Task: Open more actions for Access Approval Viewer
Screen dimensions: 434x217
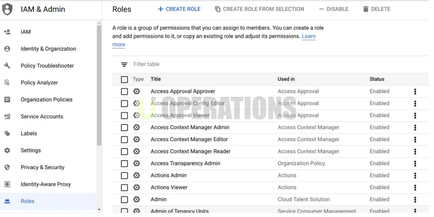Action: click(415, 115)
